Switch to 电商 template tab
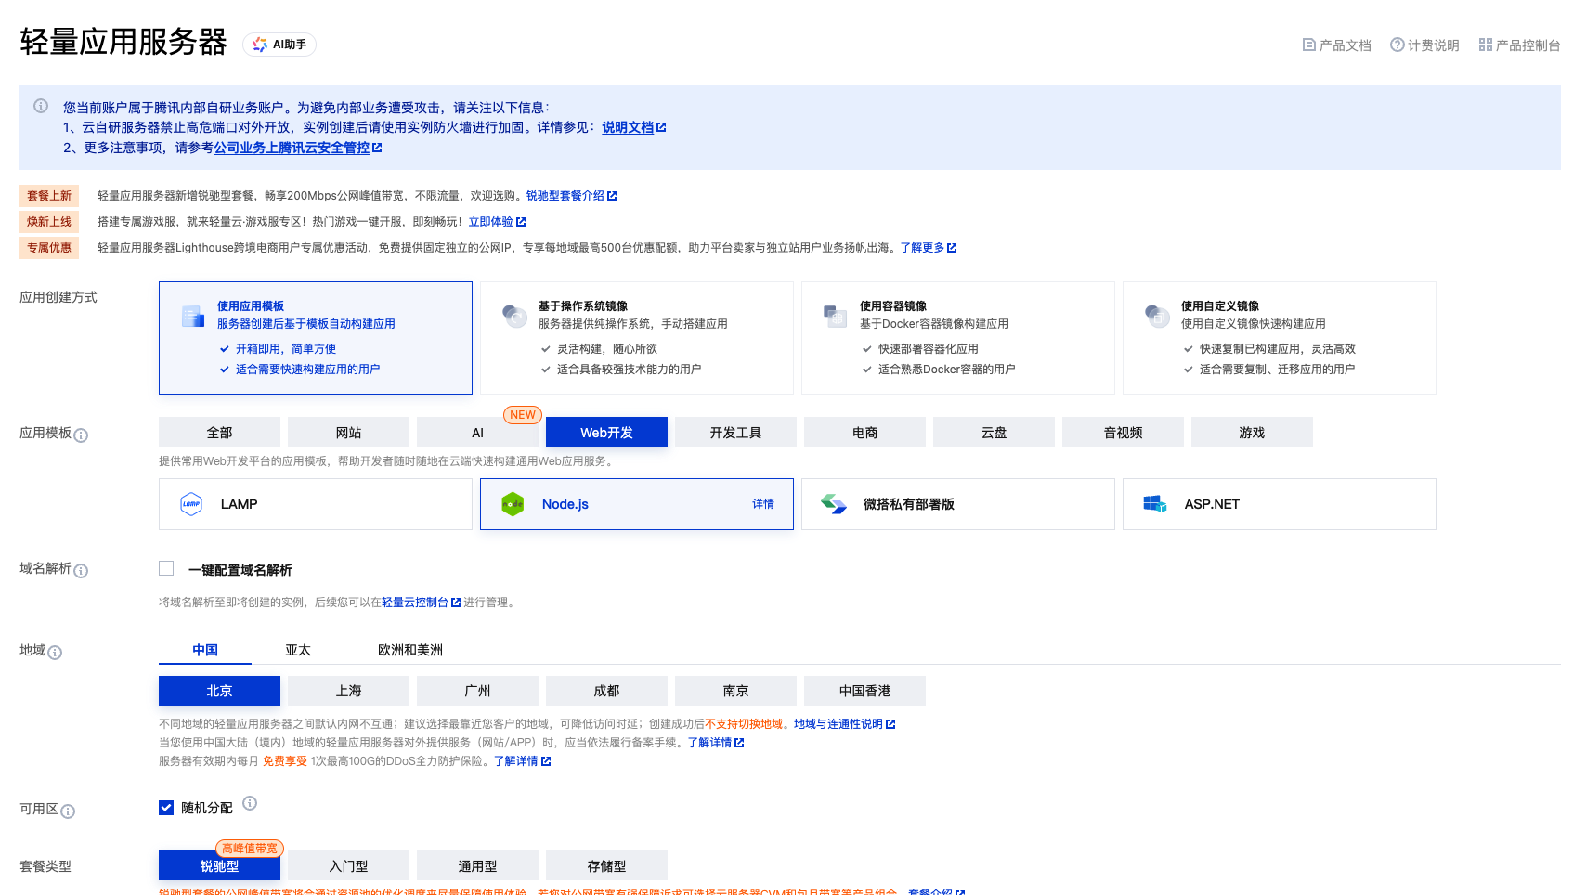Screen dimensions: 1573x895 coord(864,432)
